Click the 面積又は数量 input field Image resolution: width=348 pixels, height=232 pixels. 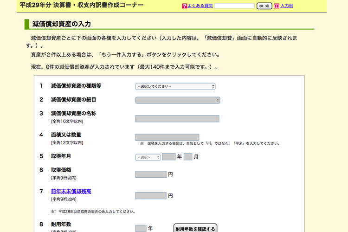tap(167, 137)
